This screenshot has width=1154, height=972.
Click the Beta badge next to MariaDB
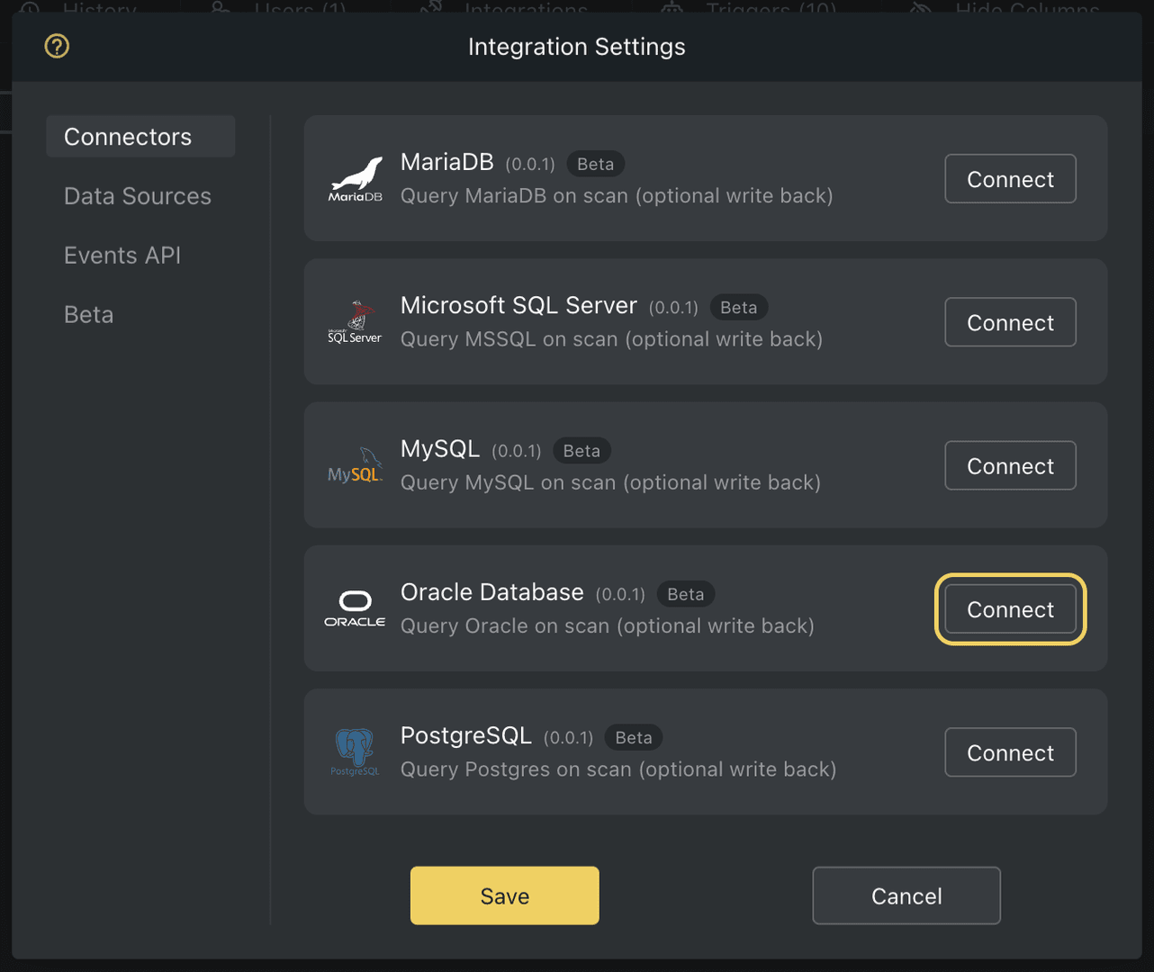pos(595,163)
